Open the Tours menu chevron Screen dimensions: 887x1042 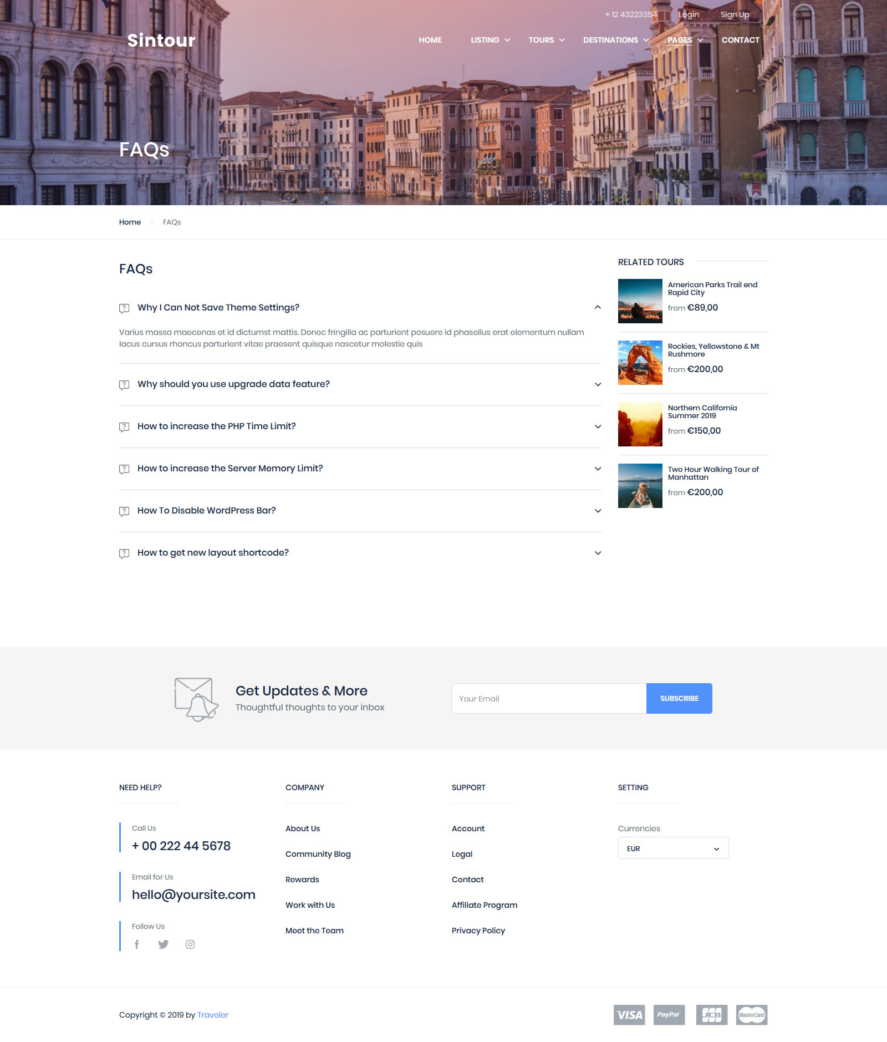coord(562,40)
